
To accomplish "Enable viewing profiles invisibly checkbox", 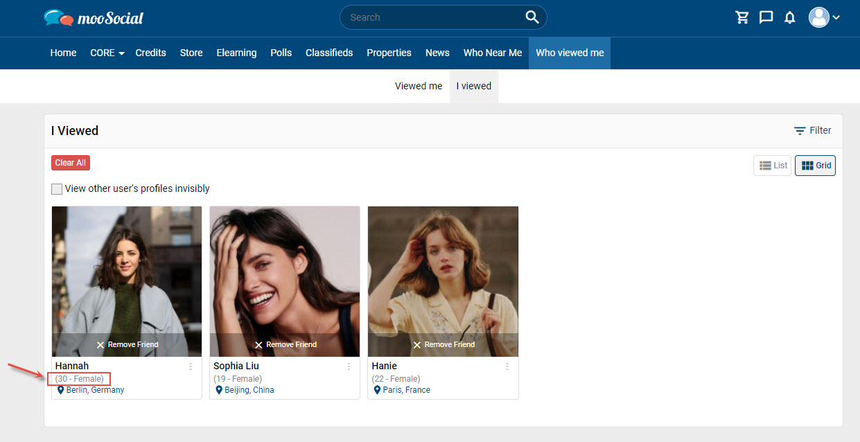I will pyautogui.click(x=57, y=188).
